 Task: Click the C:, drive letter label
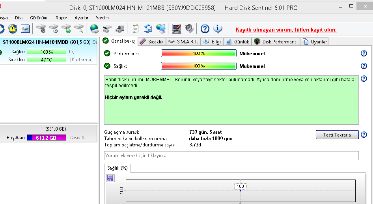click(x=71, y=52)
